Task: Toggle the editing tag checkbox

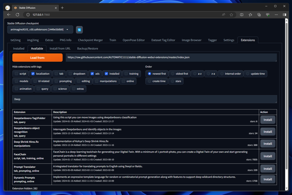Action: coord(79,81)
